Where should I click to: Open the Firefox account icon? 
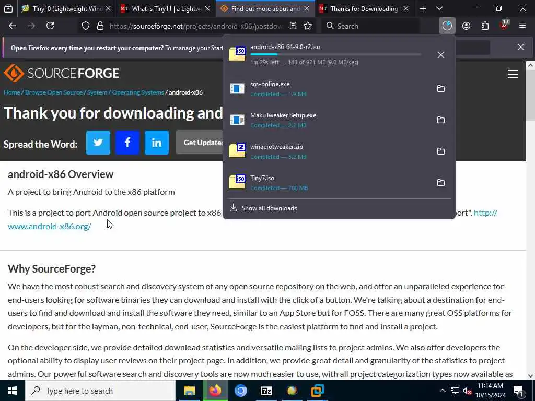pos(466,26)
